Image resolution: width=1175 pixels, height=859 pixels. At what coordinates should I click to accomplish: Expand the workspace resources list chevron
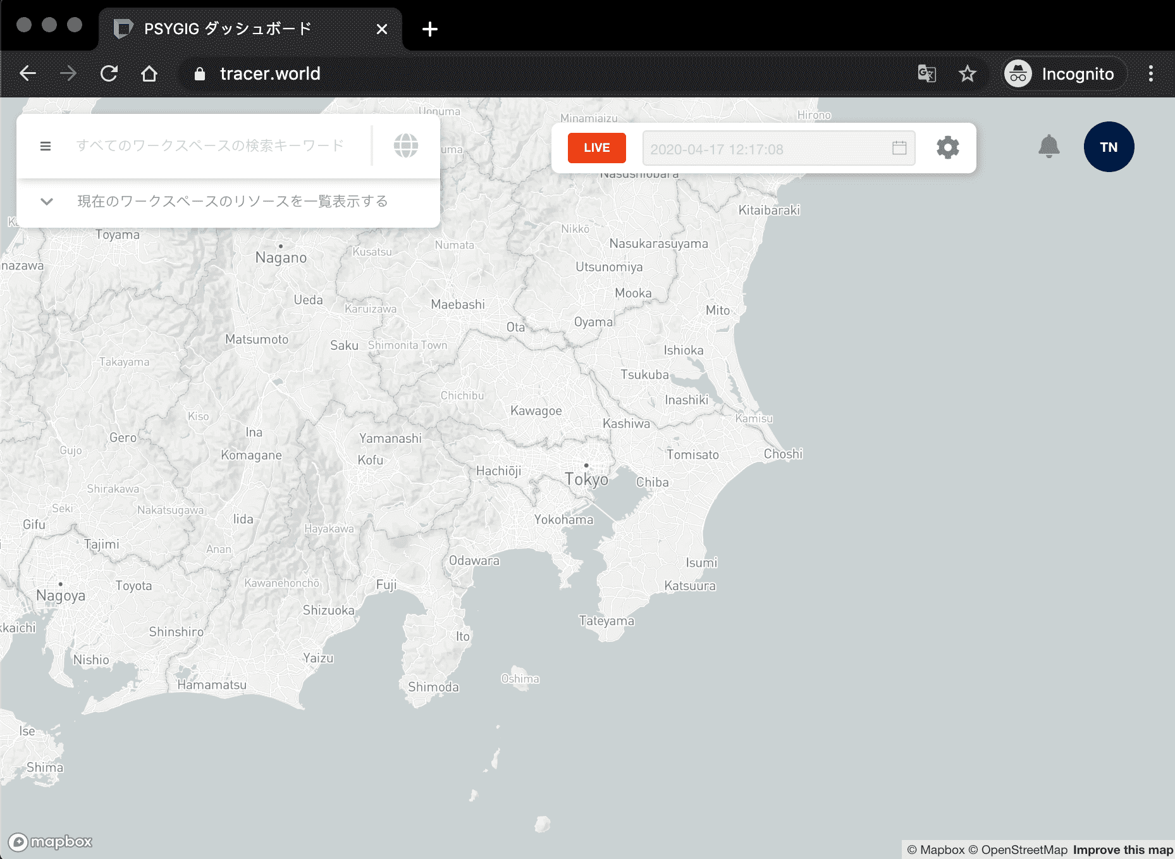coord(47,202)
